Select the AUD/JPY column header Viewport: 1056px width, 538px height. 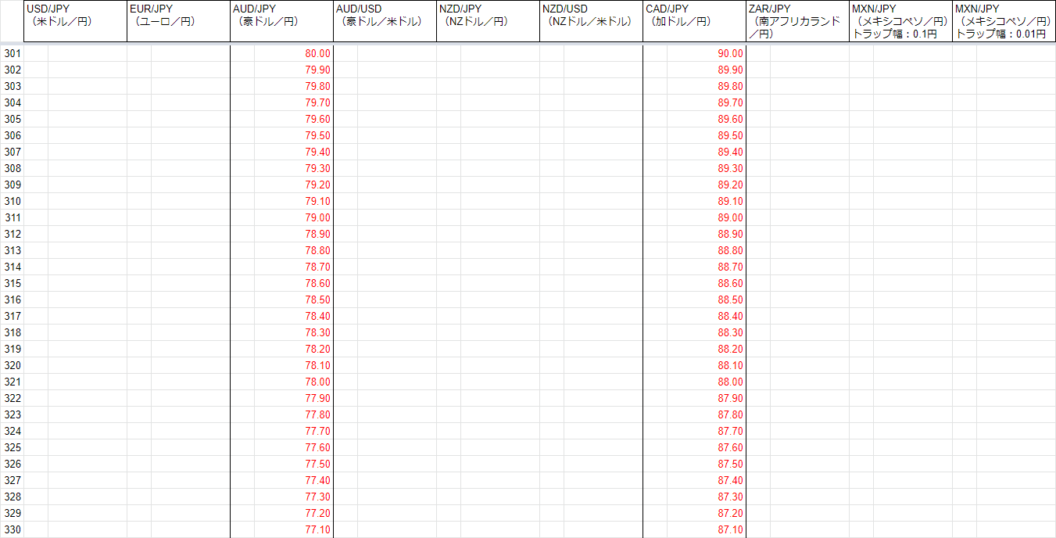point(281,21)
